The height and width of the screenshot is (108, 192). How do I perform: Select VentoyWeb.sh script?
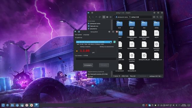pos(132,67)
